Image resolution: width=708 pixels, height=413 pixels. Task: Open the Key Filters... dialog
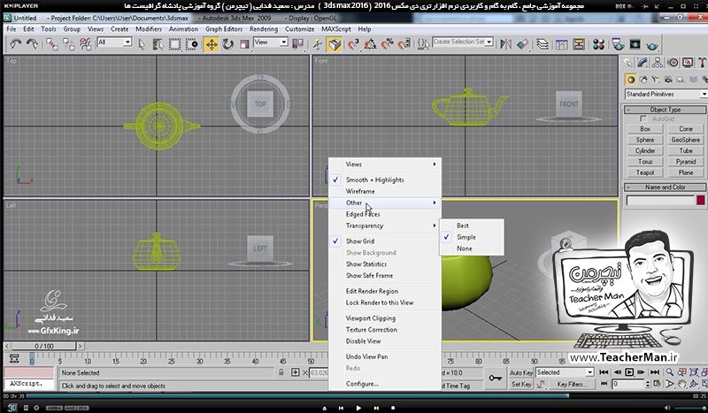(570, 384)
